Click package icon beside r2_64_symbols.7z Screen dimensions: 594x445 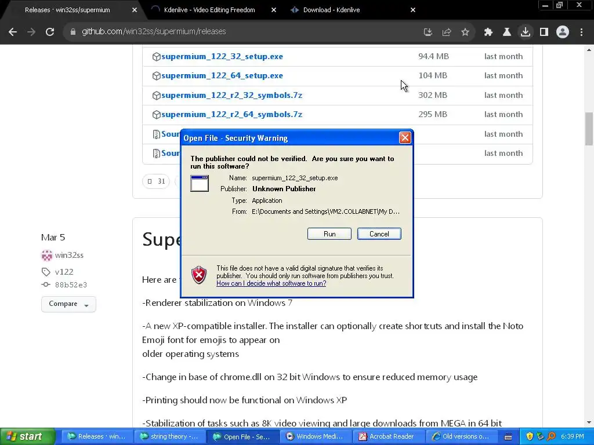[156, 115]
